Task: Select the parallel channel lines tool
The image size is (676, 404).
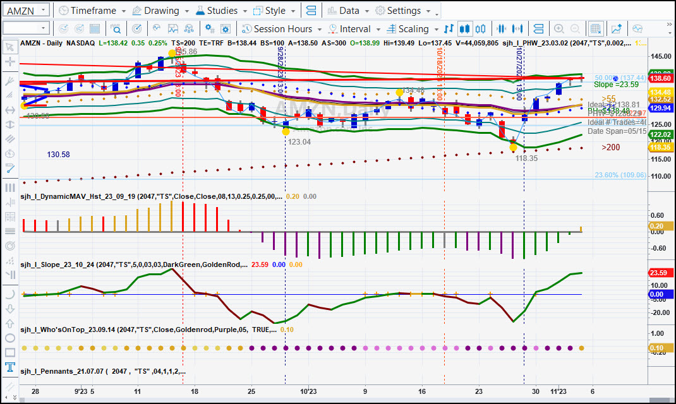Action: coord(9,139)
